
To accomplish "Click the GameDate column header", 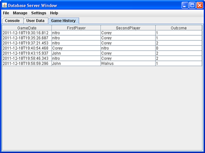I will (x=27, y=28).
